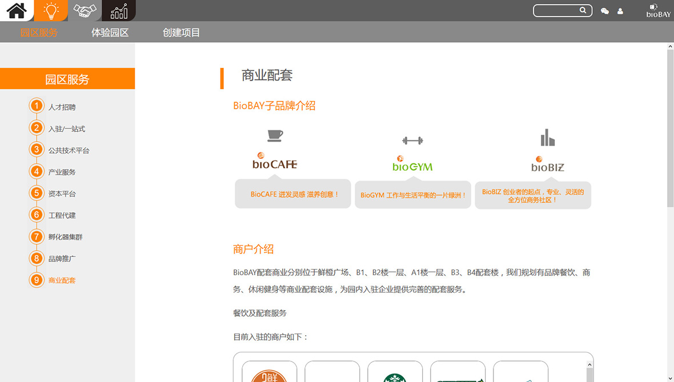This screenshot has height=382, width=674.
Task: Click the BioBIZ brand logo
Action: 548,164
